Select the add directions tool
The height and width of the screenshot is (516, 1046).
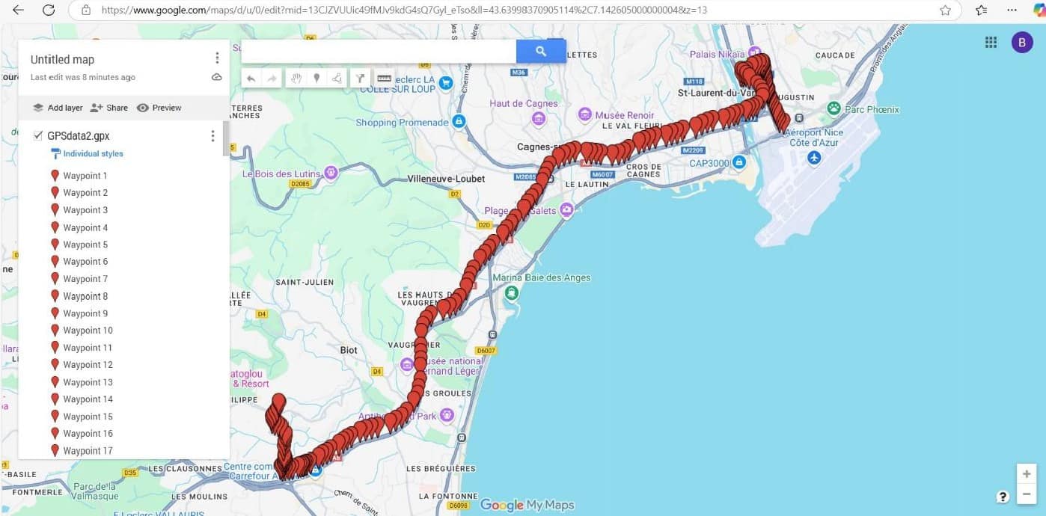(x=361, y=78)
